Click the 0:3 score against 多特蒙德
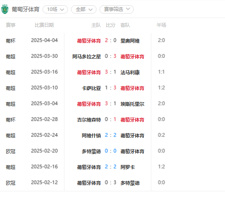 pyautogui.click(x=111, y=183)
